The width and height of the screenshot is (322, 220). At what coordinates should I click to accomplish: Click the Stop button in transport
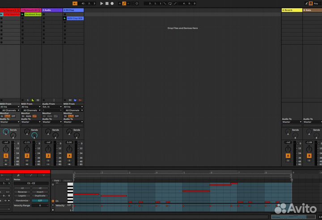[x=107, y=3]
